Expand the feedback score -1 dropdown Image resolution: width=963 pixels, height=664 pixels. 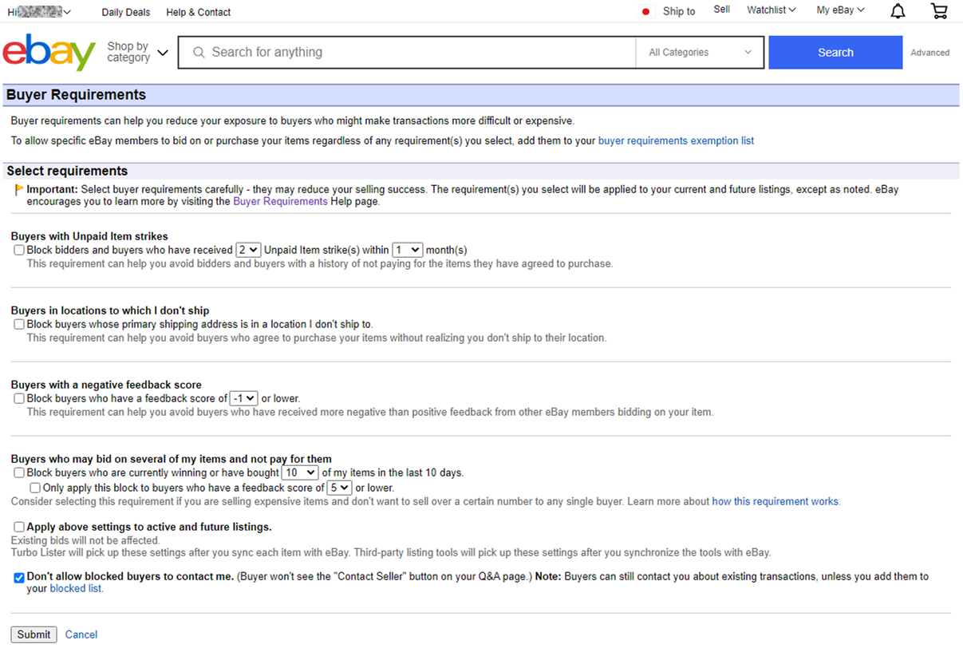(243, 398)
